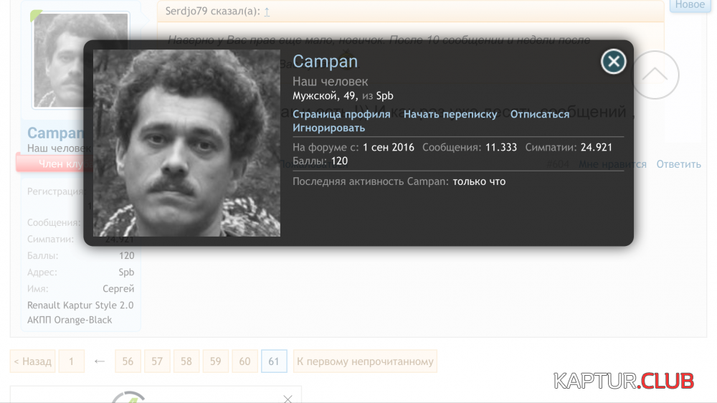717x403 pixels.
Task: Go to the previous page with Назад
Action: coord(32,361)
